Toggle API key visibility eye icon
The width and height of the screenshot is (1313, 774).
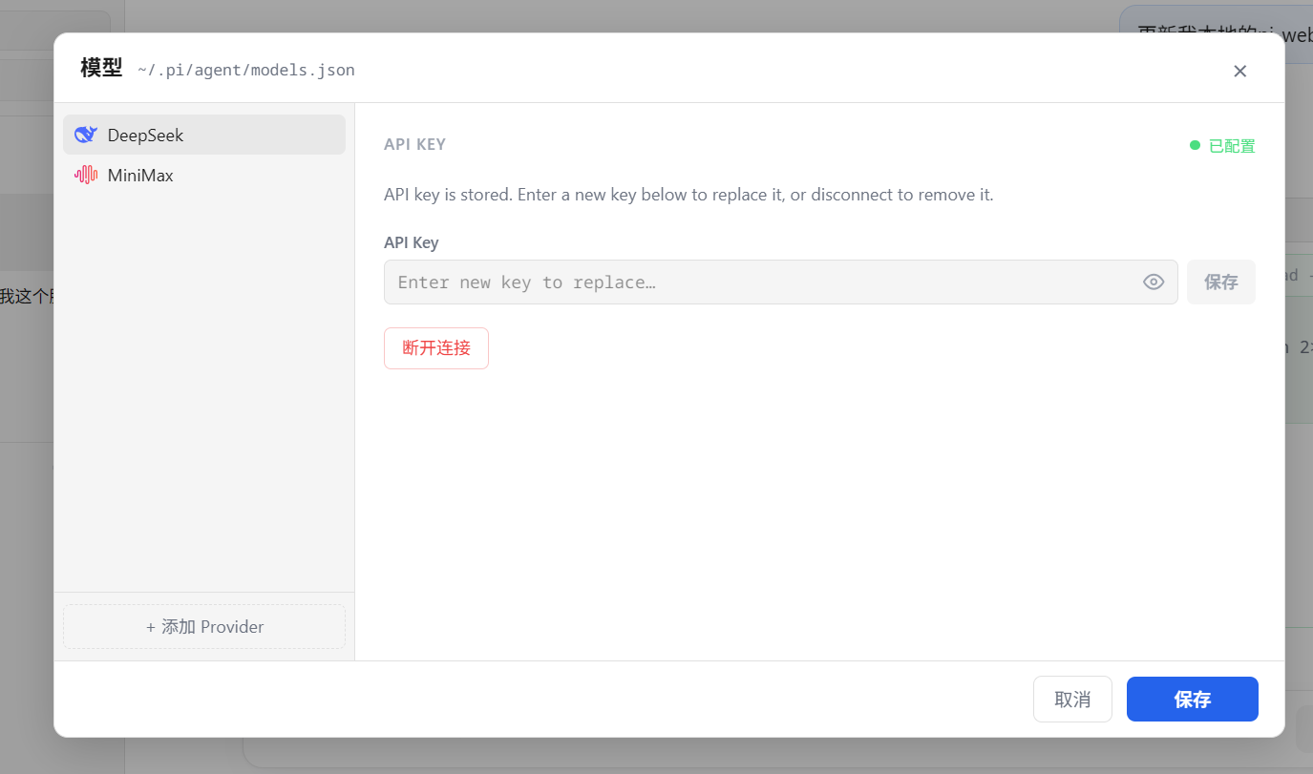(1154, 282)
